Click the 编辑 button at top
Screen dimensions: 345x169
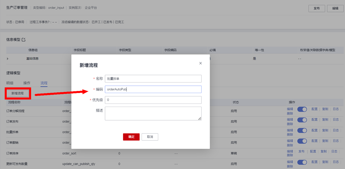335,8
